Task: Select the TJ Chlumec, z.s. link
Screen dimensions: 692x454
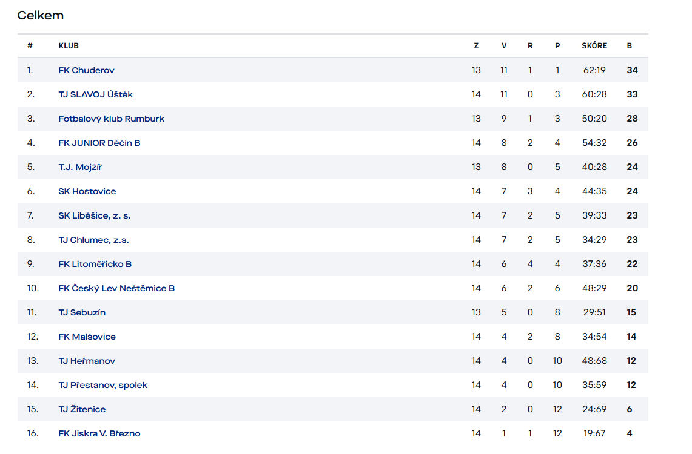Action: point(93,240)
